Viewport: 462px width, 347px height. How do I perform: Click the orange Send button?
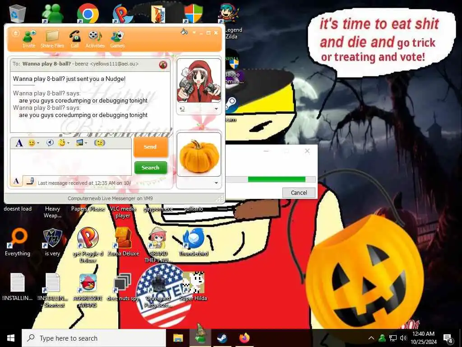(151, 147)
